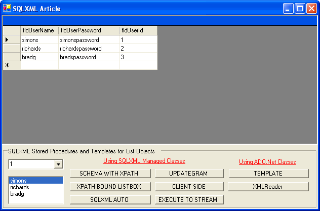320x211 pixels.
Task: Click the SQLXML Article window icon
Action: pyautogui.click(x=7, y=8)
